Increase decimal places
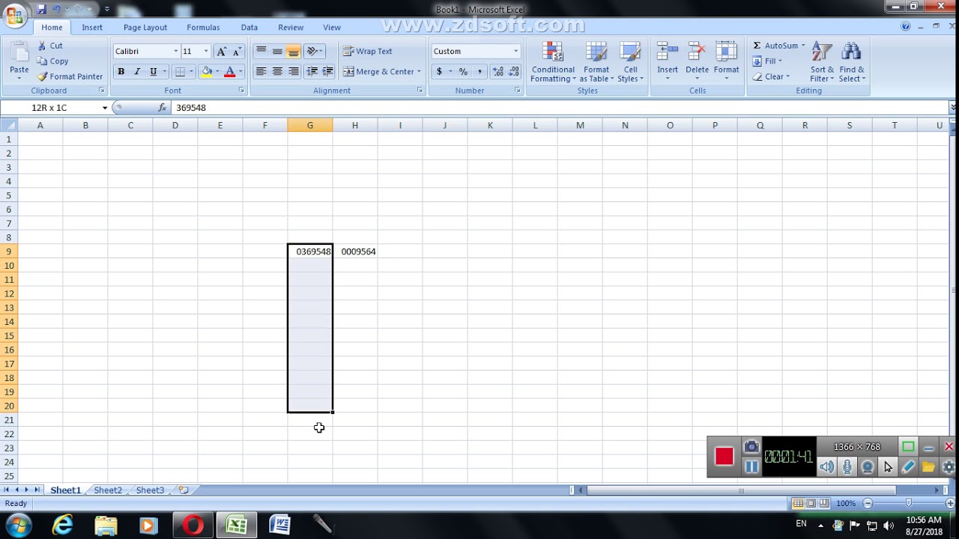 [498, 72]
